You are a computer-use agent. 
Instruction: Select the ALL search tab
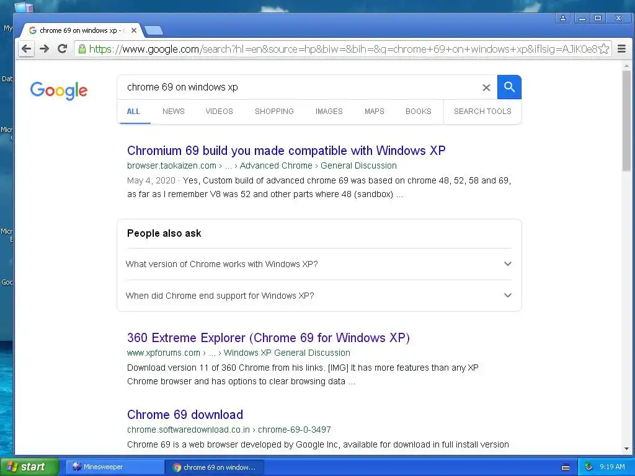click(133, 112)
